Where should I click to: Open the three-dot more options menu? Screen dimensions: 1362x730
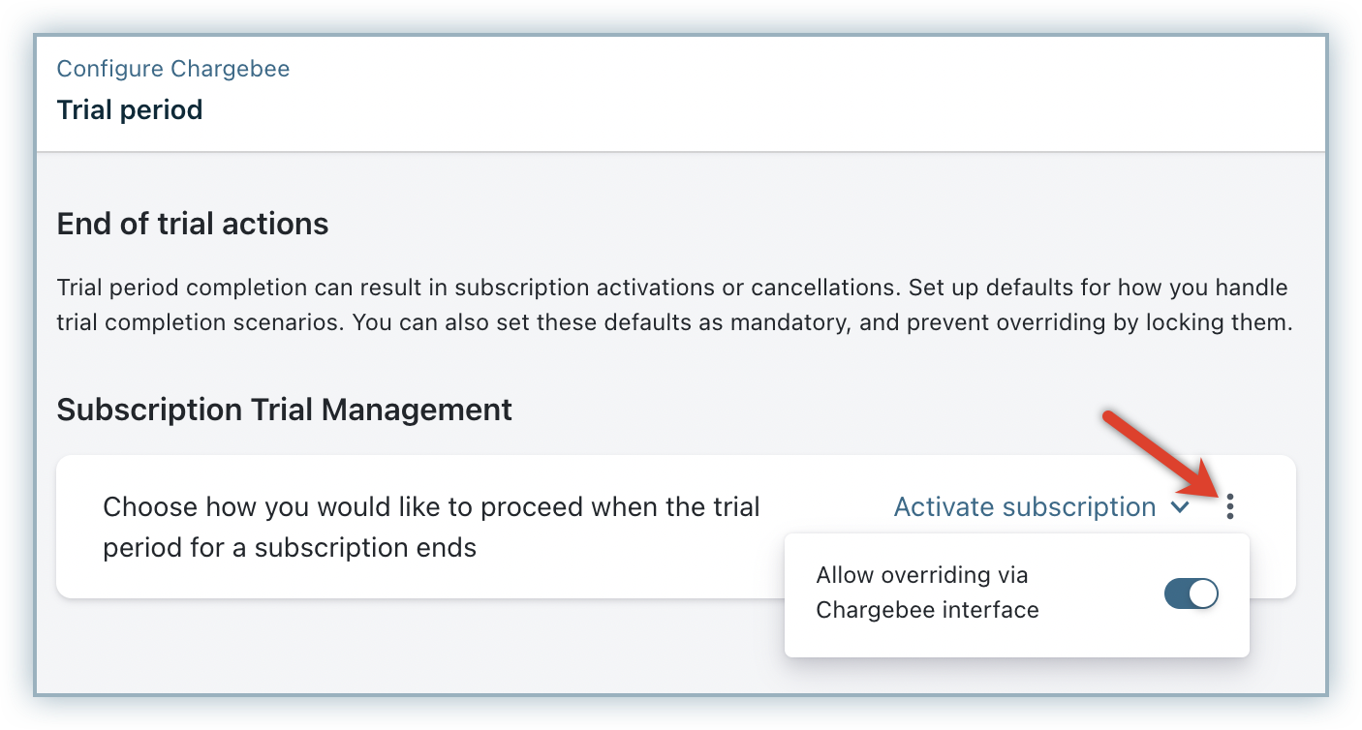(x=1229, y=506)
